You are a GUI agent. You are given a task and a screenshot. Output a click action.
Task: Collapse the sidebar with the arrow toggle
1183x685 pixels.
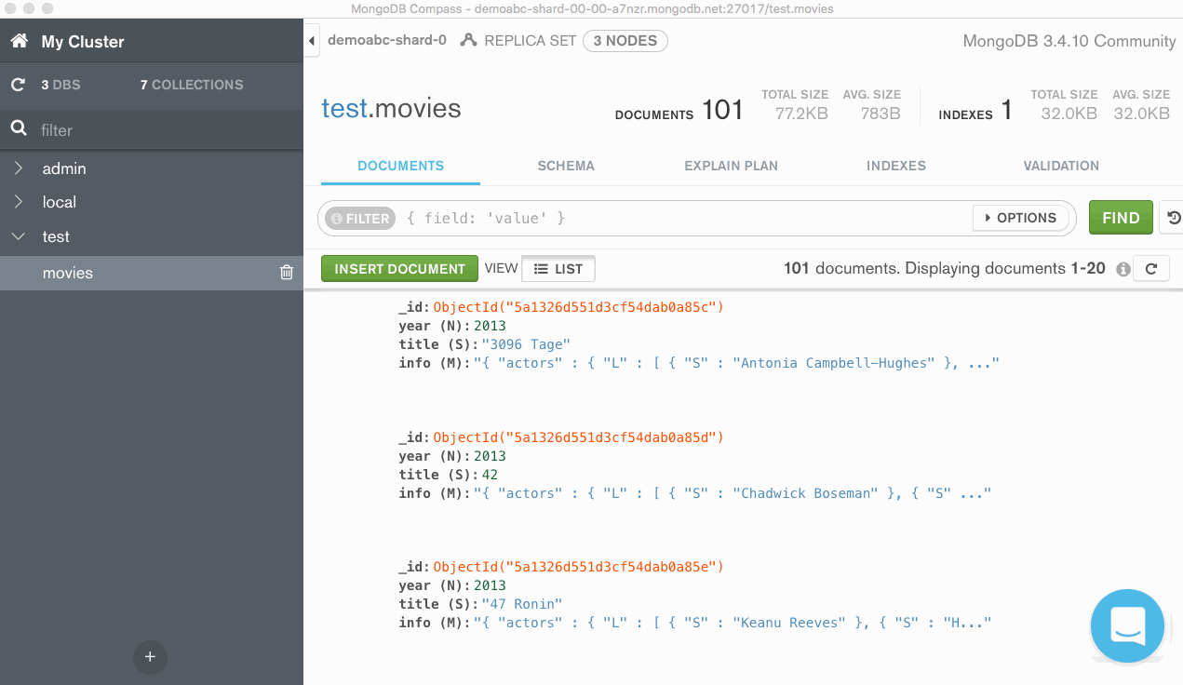click(x=312, y=41)
